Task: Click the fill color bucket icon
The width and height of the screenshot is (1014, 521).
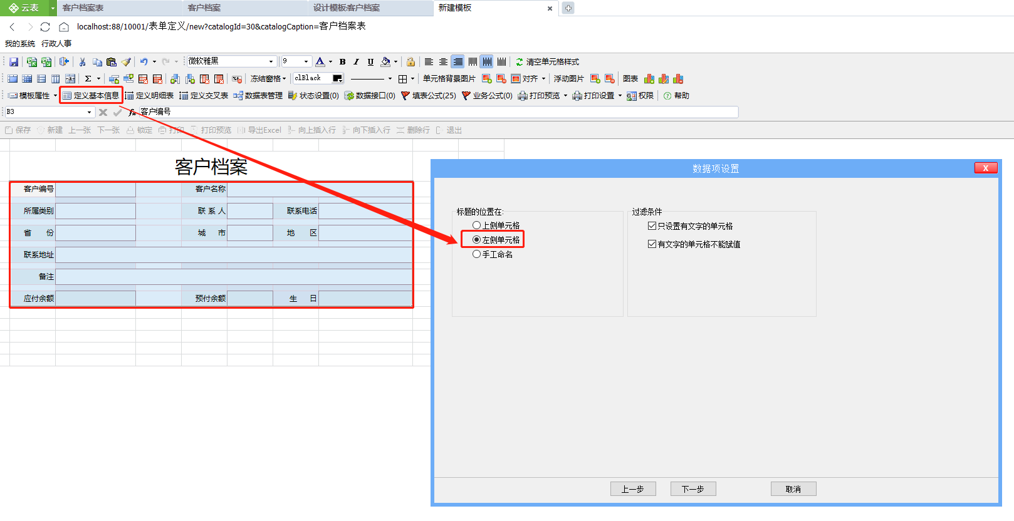Action: coord(386,61)
